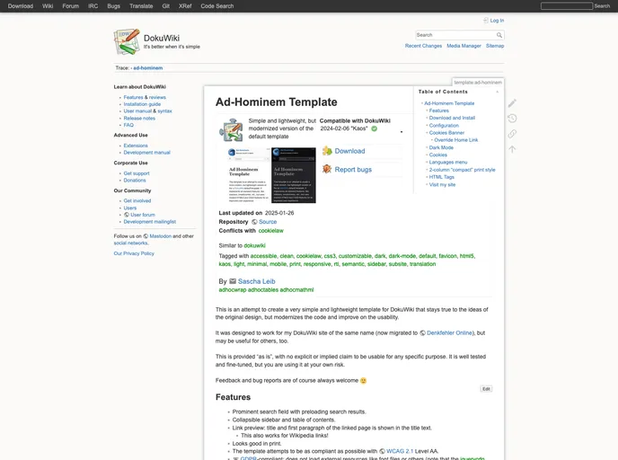The height and width of the screenshot is (460, 618).
Task: Click the DokuWiki logo image
Action: (127, 41)
